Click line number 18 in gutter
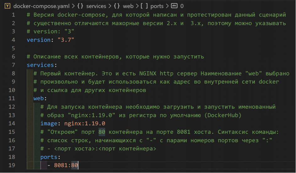 pos(12,157)
